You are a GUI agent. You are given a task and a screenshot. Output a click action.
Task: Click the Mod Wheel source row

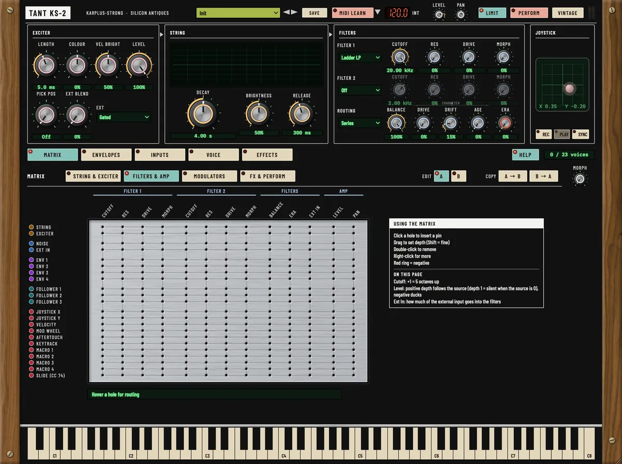45,331
